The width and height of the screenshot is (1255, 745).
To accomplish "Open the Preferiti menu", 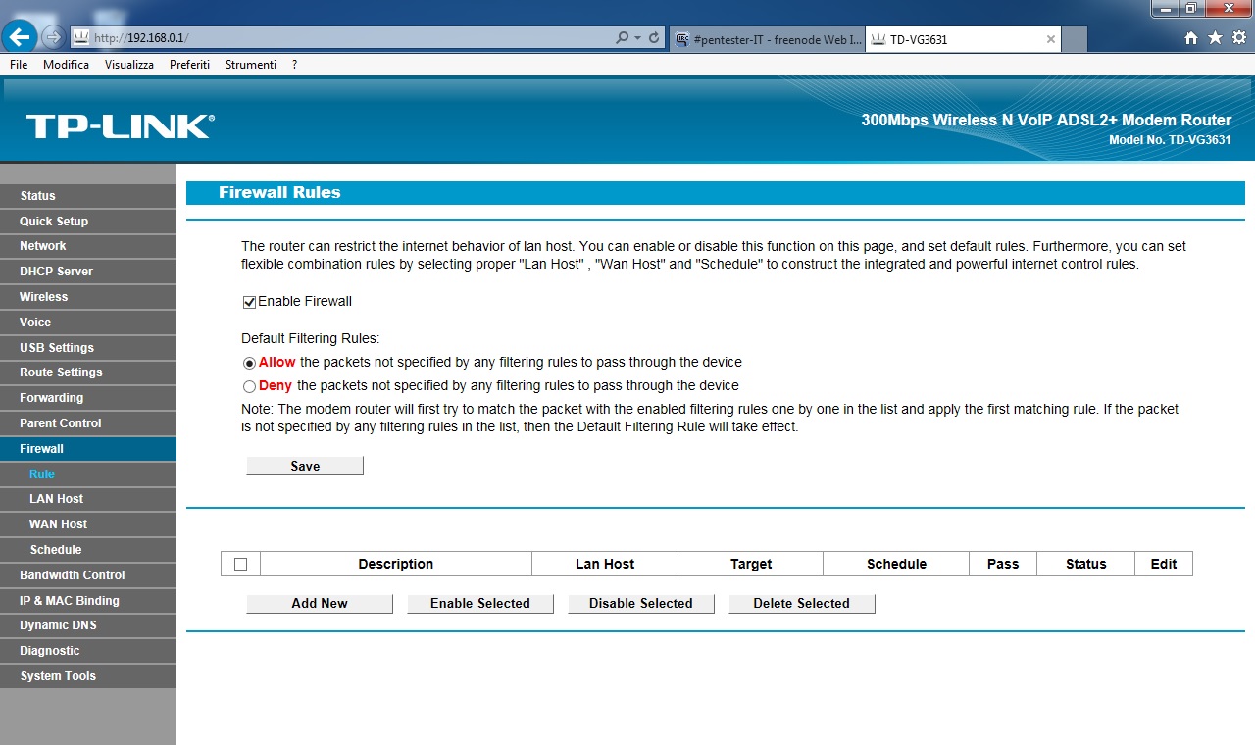I will coord(189,65).
